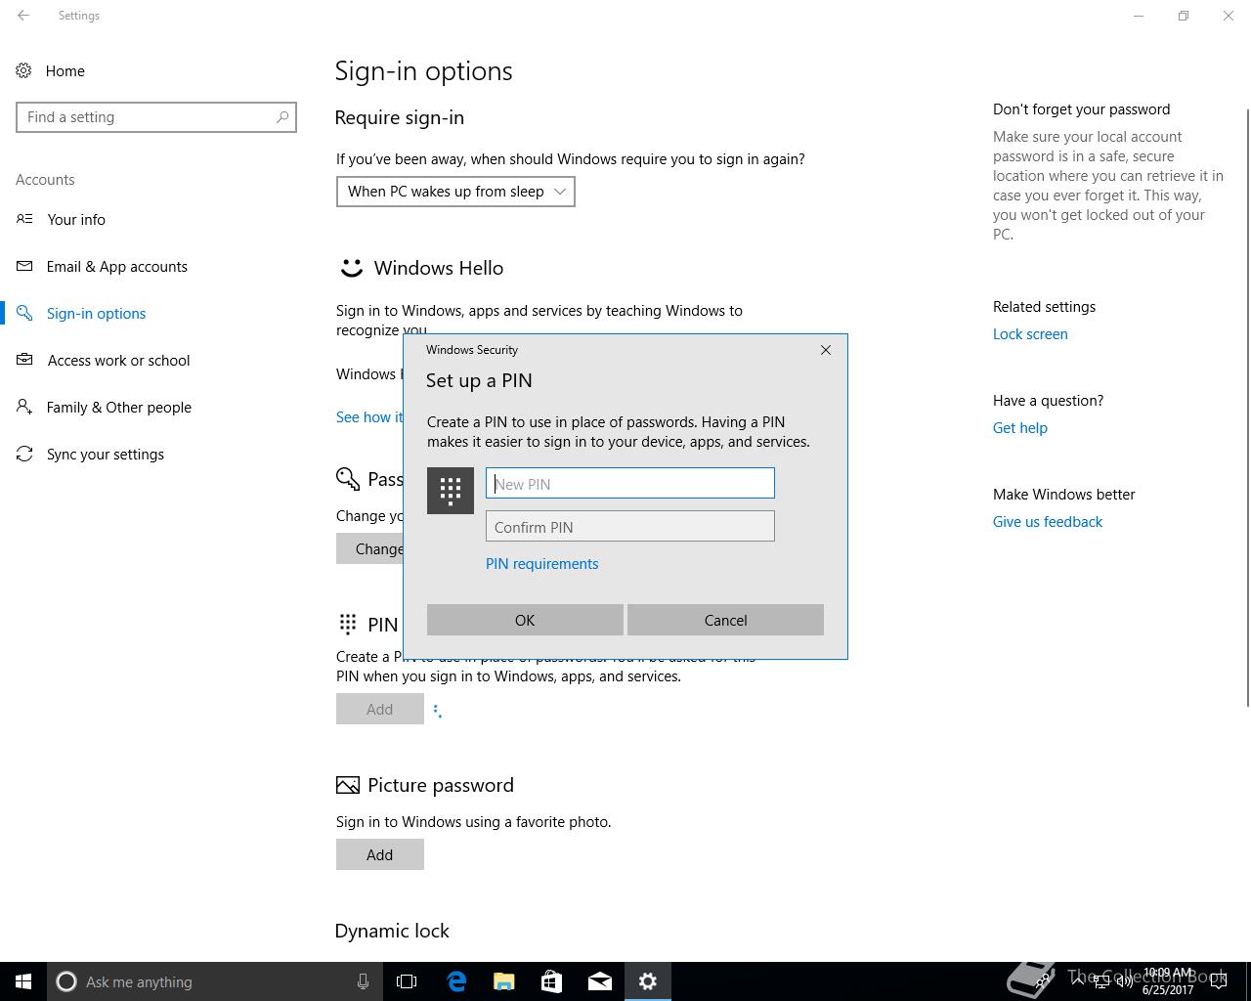This screenshot has height=1001, width=1251.
Task: Open the Windows Start menu
Action: (23, 981)
